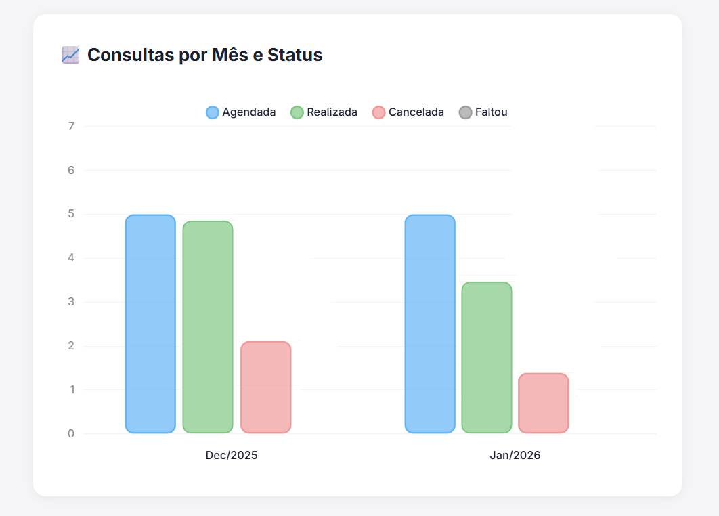
Task: Click the y-axis value 7 label
Action: click(71, 126)
